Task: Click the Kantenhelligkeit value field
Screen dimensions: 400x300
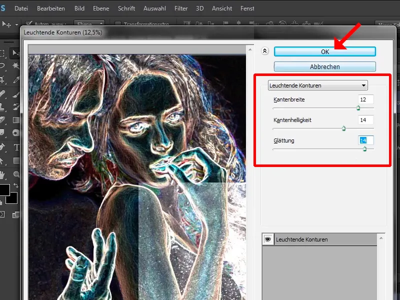Action: (x=366, y=120)
